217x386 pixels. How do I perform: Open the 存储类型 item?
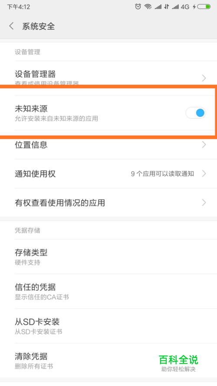pos(108,257)
